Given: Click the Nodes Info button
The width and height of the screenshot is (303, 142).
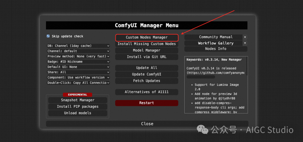Looking at the screenshot, I should coord(216,49).
